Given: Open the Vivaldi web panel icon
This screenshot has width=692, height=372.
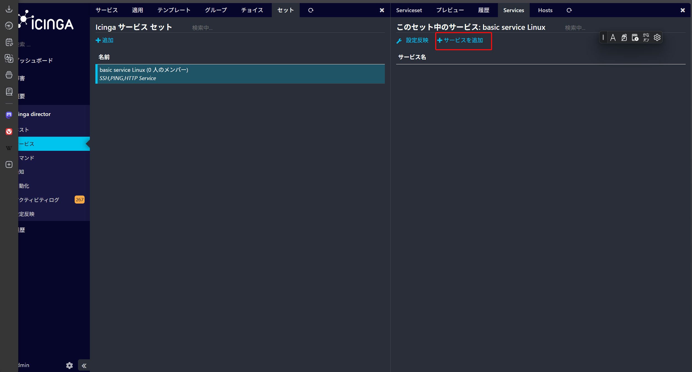Looking at the screenshot, I should (x=9, y=131).
